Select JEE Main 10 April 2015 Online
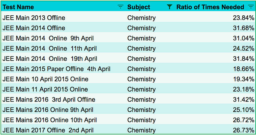256x135 pixels. coord(45,79)
